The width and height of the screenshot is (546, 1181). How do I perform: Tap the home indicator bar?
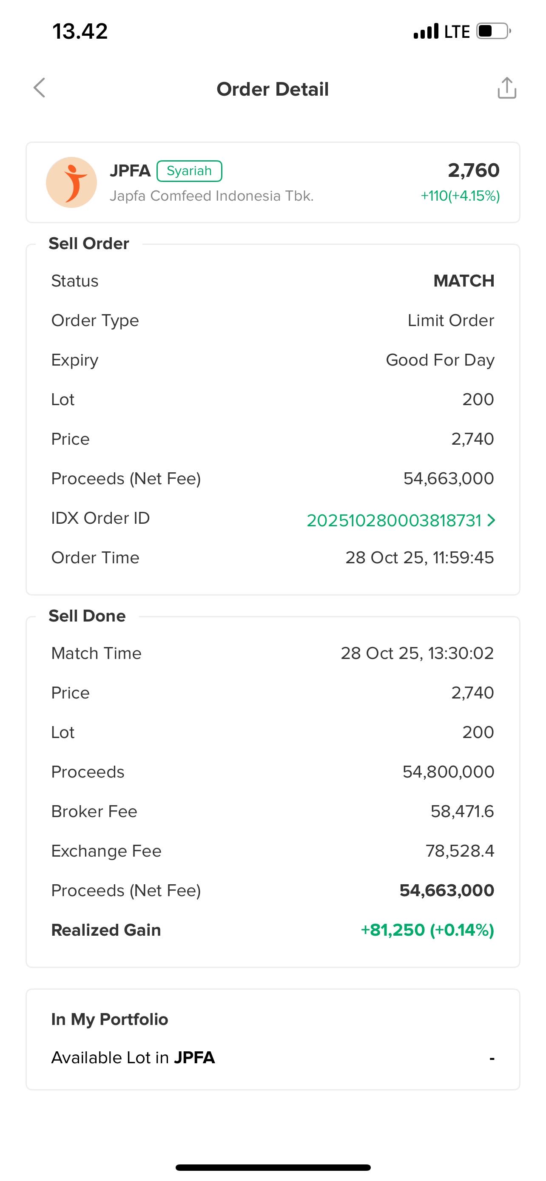(273, 1167)
